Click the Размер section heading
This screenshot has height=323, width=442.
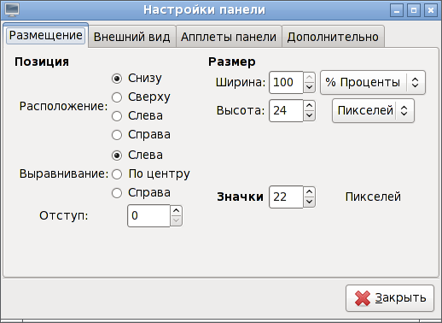click(232, 62)
